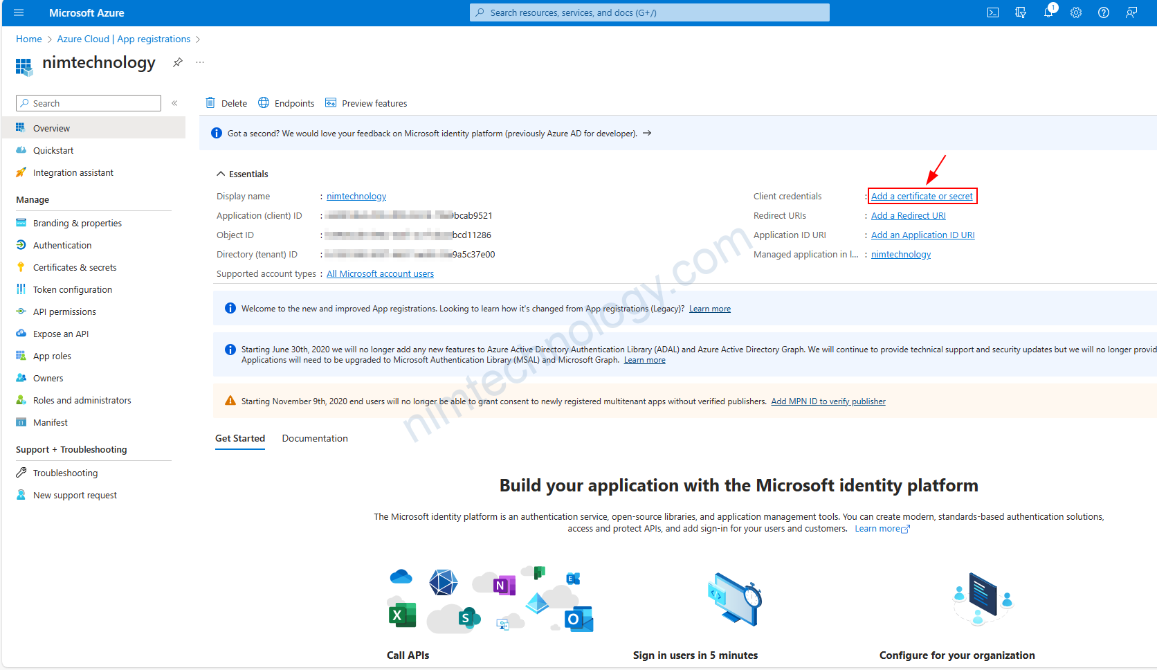
Task: Select API permissions in Manage menu
Action: pos(64,311)
